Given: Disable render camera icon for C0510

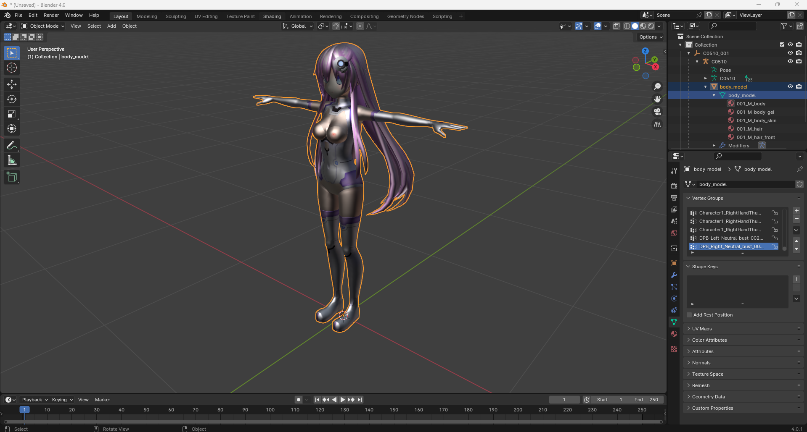Looking at the screenshot, I should click(x=799, y=61).
